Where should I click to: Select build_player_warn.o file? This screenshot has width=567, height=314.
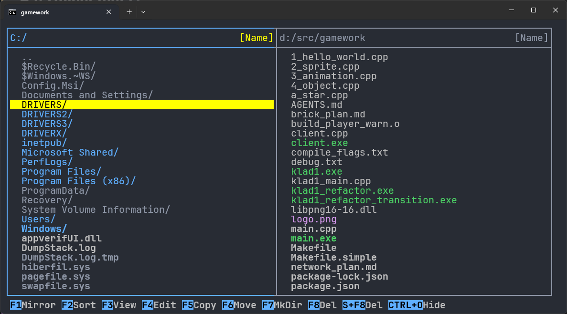pos(345,124)
